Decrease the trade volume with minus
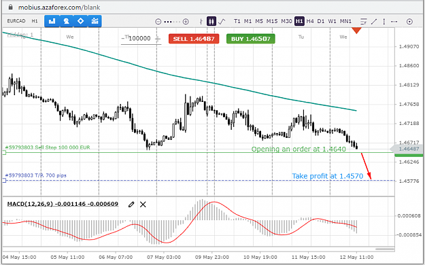This screenshot has width=425, height=265. (123, 39)
